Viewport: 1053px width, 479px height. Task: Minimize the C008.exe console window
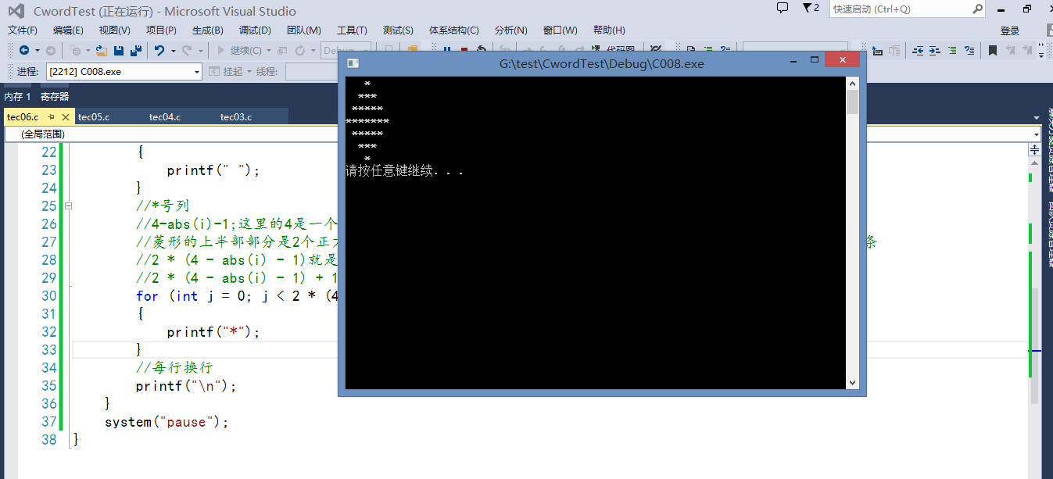click(x=793, y=60)
